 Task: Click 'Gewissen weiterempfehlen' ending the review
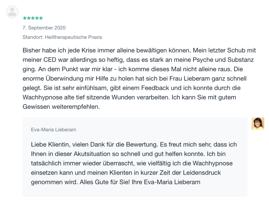61,107
